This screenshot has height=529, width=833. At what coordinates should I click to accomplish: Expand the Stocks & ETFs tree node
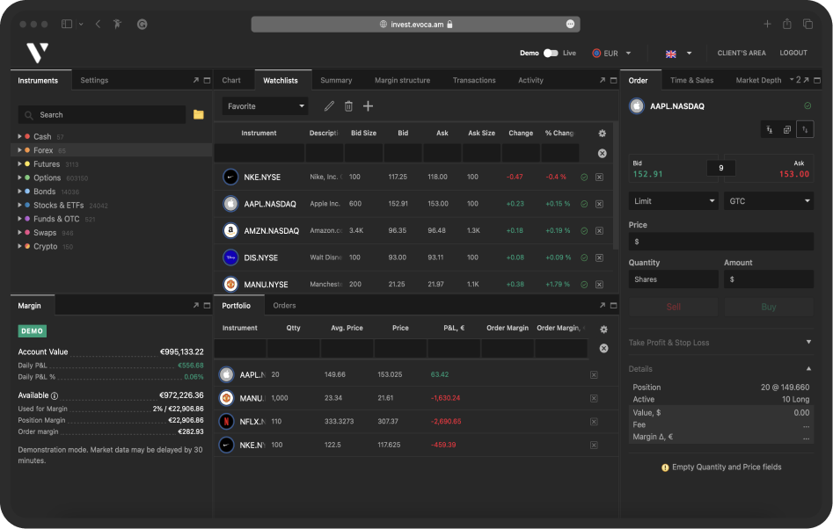click(19, 206)
